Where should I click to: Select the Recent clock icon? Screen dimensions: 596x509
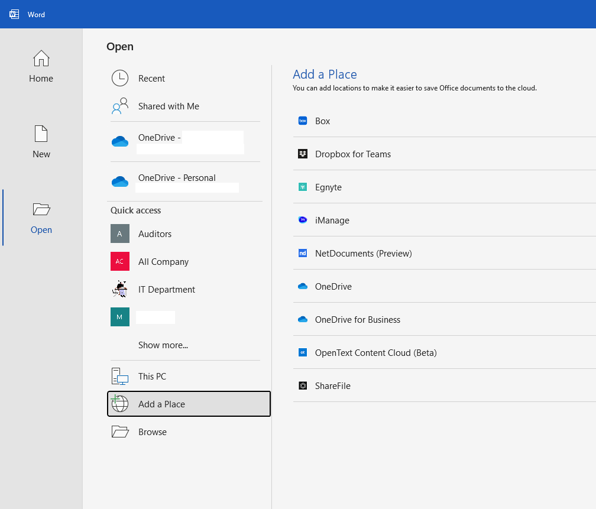click(119, 78)
